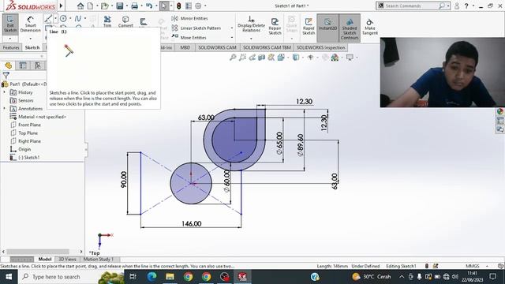Click the Home icon in top toolbar
Image resolution: width=505 pixels, height=284 pixels.
[x=80, y=6]
